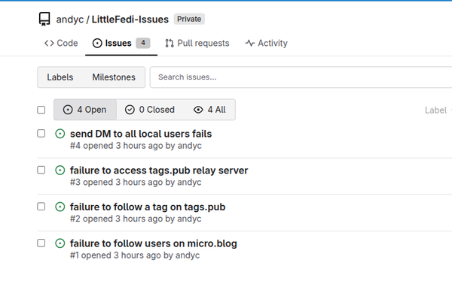
Task: Click '3 hours ago' timestamp on issue #4
Action: (x=139, y=146)
